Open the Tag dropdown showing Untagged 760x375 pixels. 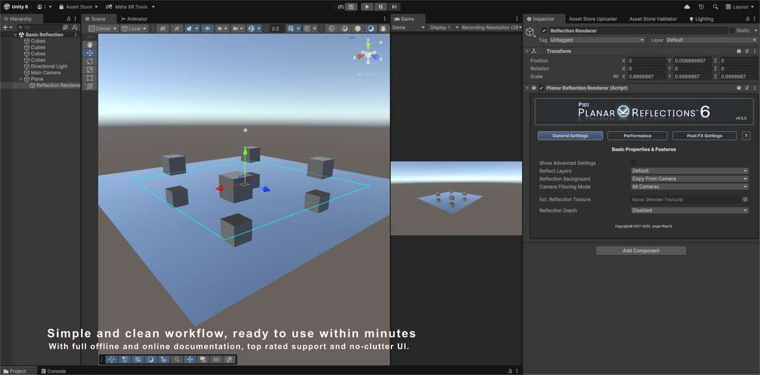click(x=597, y=40)
